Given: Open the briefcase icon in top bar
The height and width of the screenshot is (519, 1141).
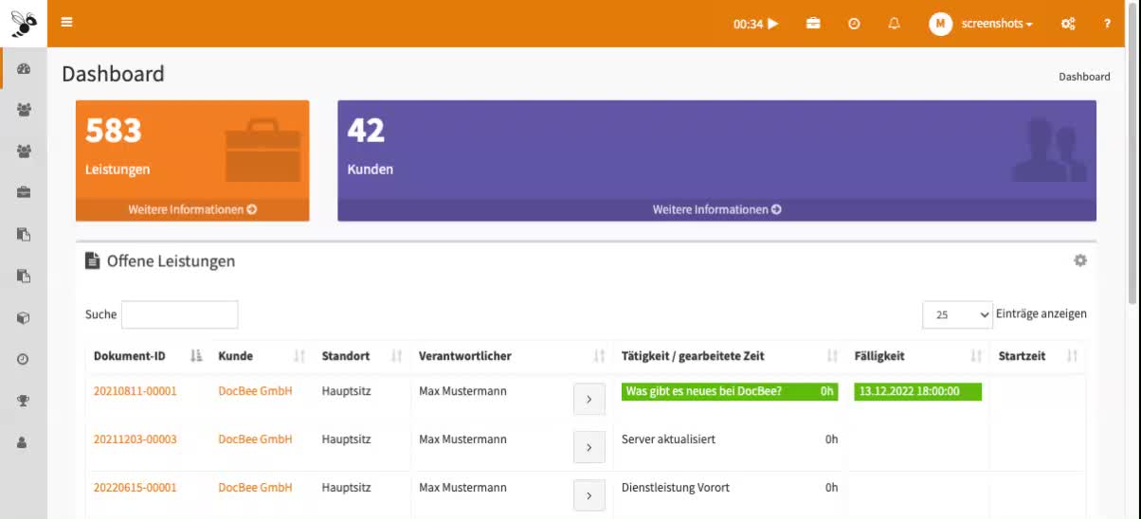Looking at the screenshot, I should 813,24.
